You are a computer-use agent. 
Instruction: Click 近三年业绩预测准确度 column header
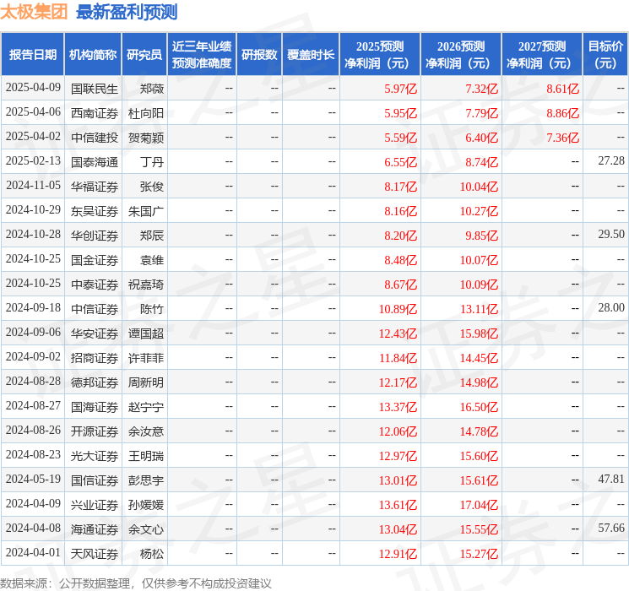coord(201,55)
